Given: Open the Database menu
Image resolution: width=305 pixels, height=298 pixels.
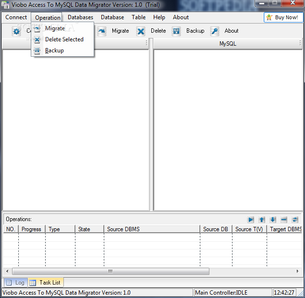Looking at the screenshot, I should tap(112, 17).
